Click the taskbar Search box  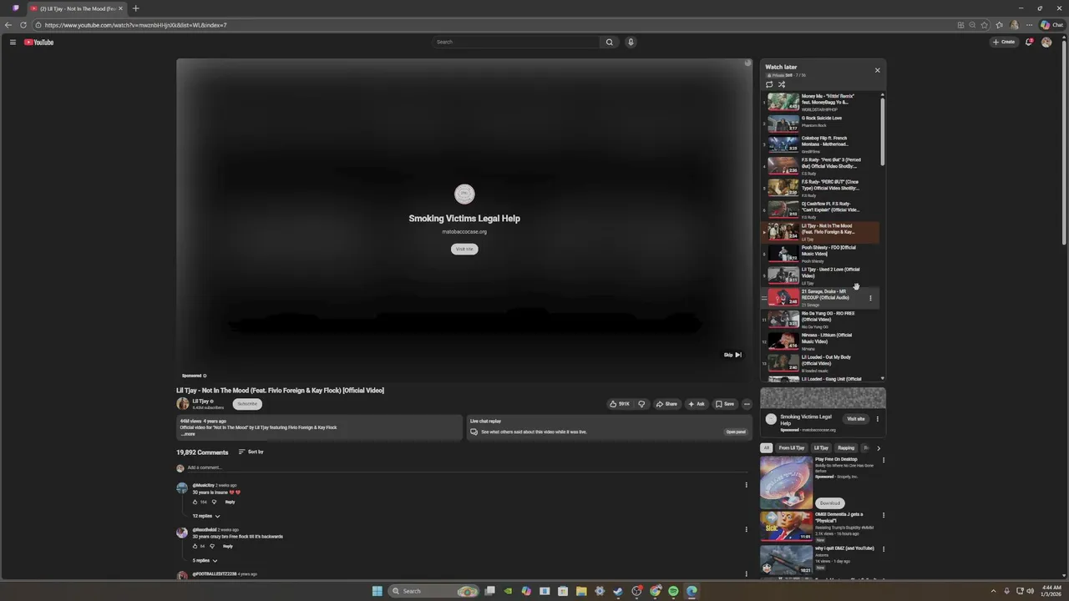(x=434, y=591)
